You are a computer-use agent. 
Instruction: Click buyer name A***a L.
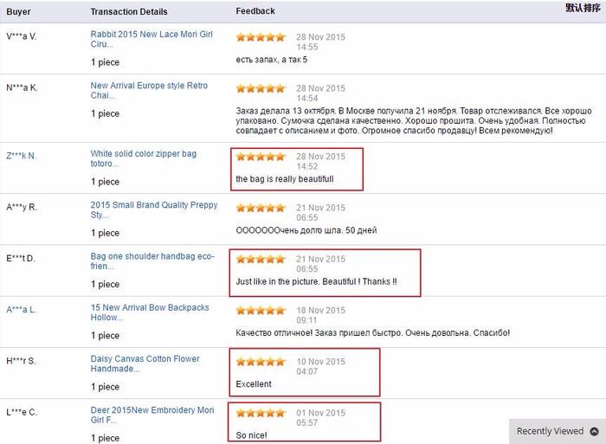(22, 309)
